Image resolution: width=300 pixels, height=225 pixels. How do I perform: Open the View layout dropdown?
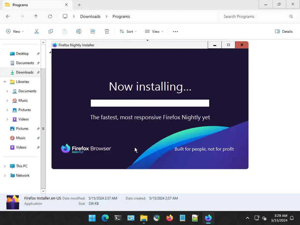[154, 32]
